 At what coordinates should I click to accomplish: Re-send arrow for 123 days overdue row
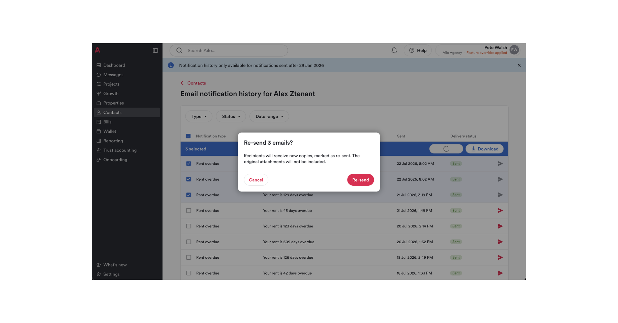(x=500, y=226)
